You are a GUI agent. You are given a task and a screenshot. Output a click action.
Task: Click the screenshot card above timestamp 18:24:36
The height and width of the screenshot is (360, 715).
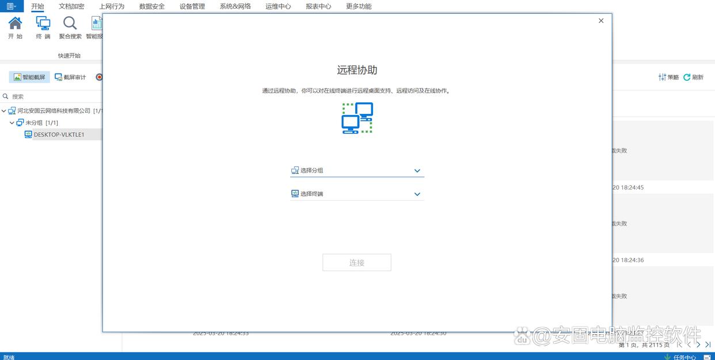coord(663,223)
